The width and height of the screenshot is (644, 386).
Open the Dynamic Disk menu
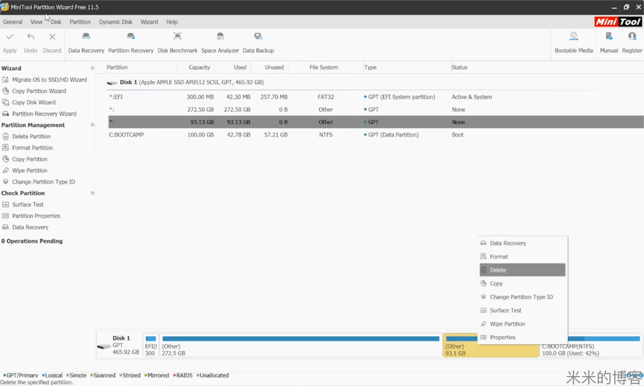[x=115, y=22]
